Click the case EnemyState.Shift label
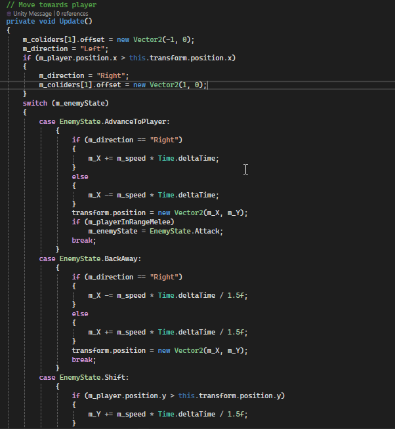 click(84, 378)
